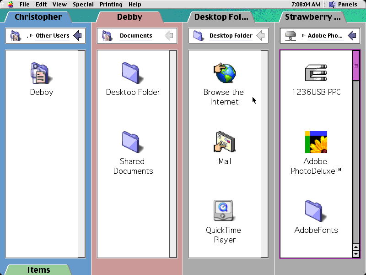Click the Documents path label
366x275 pixels.
(x=136, y=36)
